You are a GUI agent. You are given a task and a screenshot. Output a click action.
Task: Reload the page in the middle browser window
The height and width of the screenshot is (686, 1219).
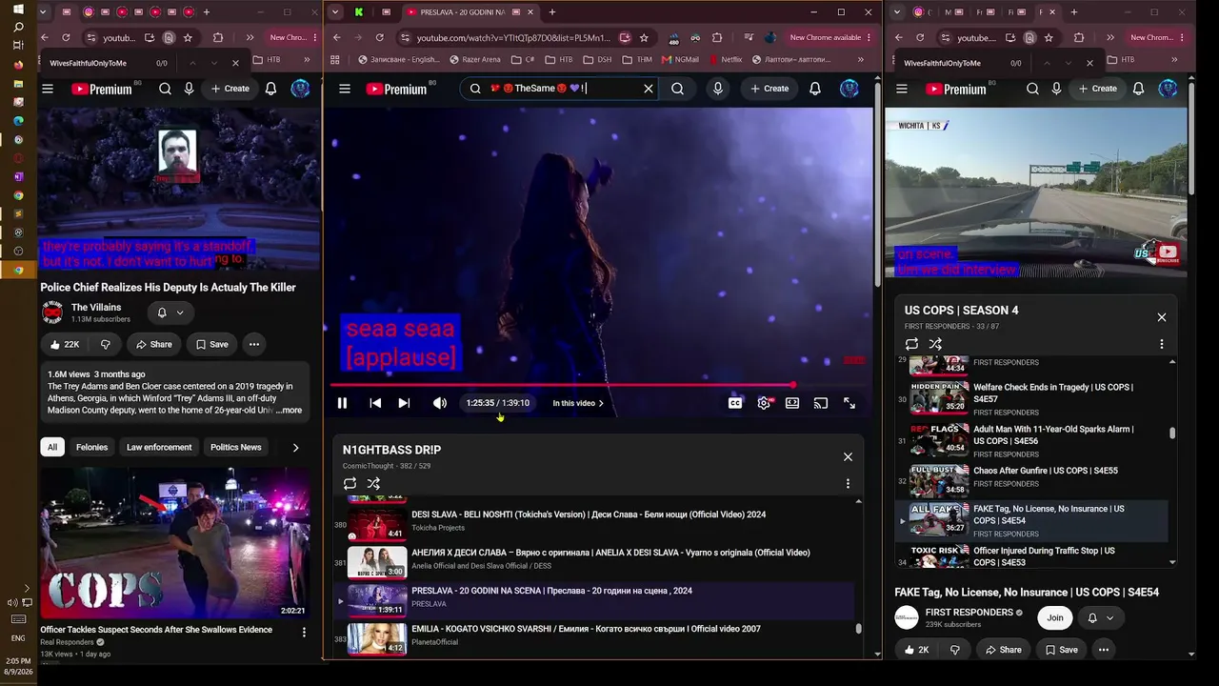[x=379, y=38]
